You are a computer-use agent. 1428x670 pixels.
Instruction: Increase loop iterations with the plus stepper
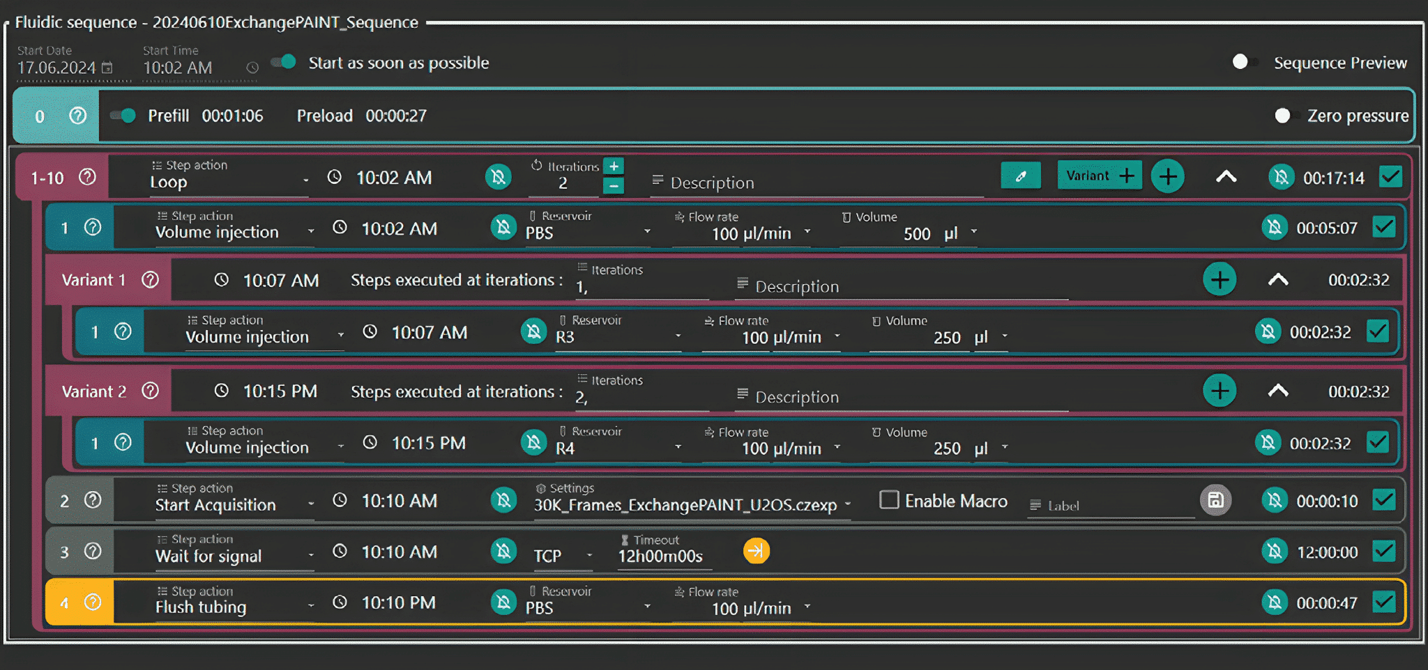614,166
